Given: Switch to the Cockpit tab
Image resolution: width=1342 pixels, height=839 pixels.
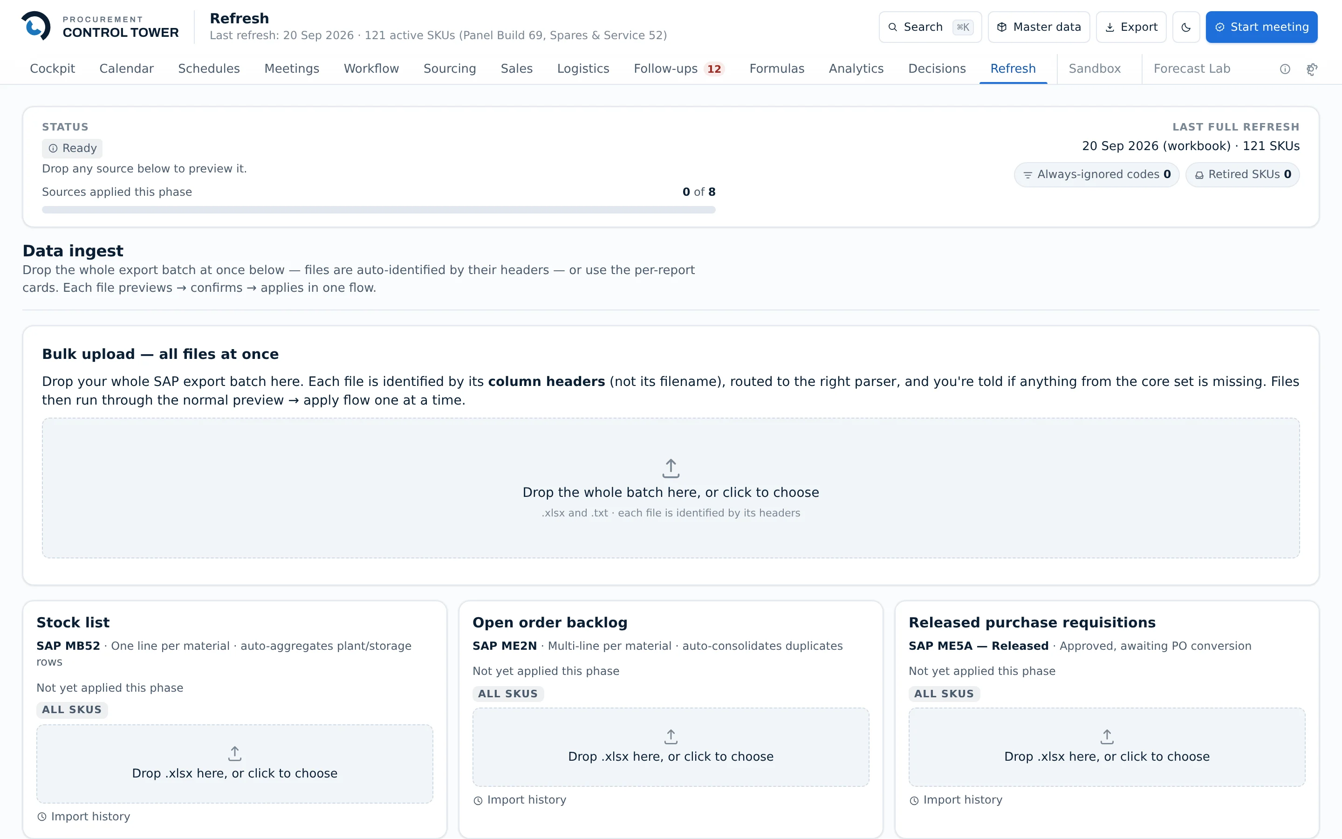Looking at the screenshot, I should (x=52, y=69).
